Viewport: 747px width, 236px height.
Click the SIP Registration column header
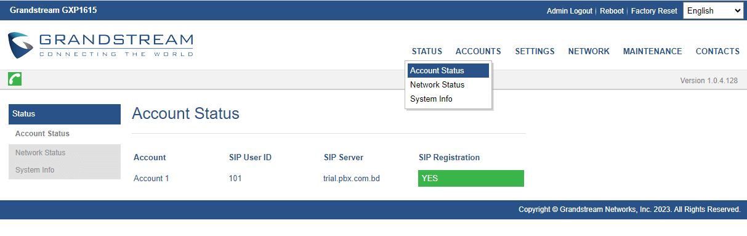449,158
